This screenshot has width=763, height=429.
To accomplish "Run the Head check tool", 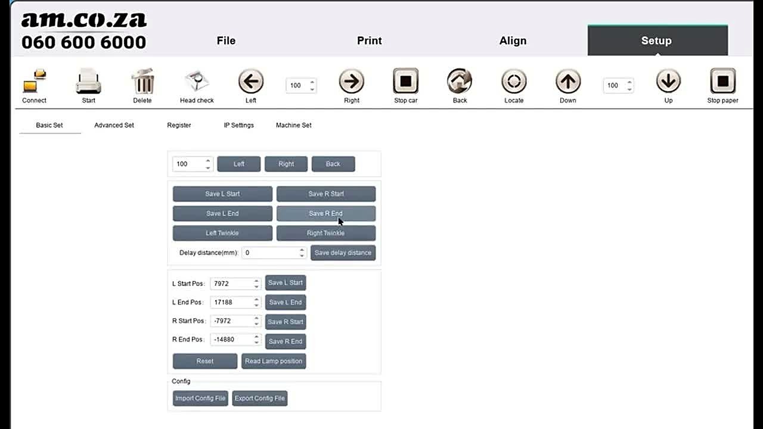I will [197, 81].
